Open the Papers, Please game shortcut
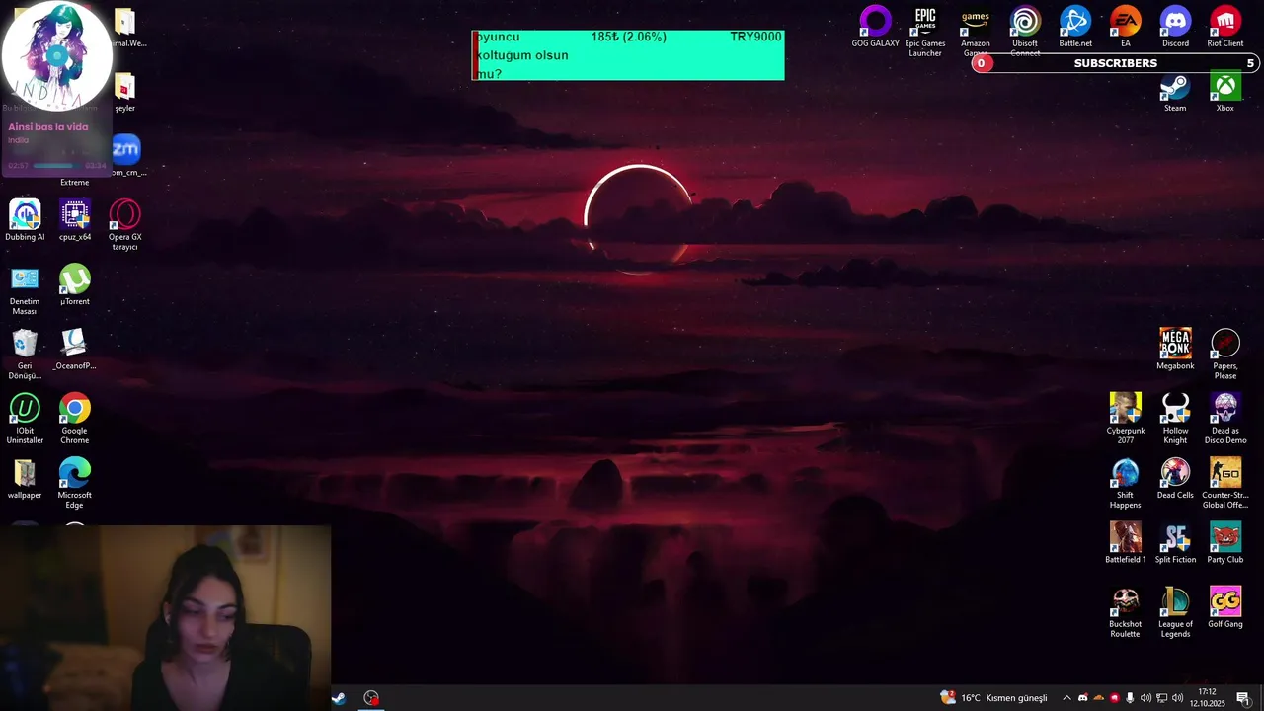The image size is (1264, 711). [x=1225, y=355]
